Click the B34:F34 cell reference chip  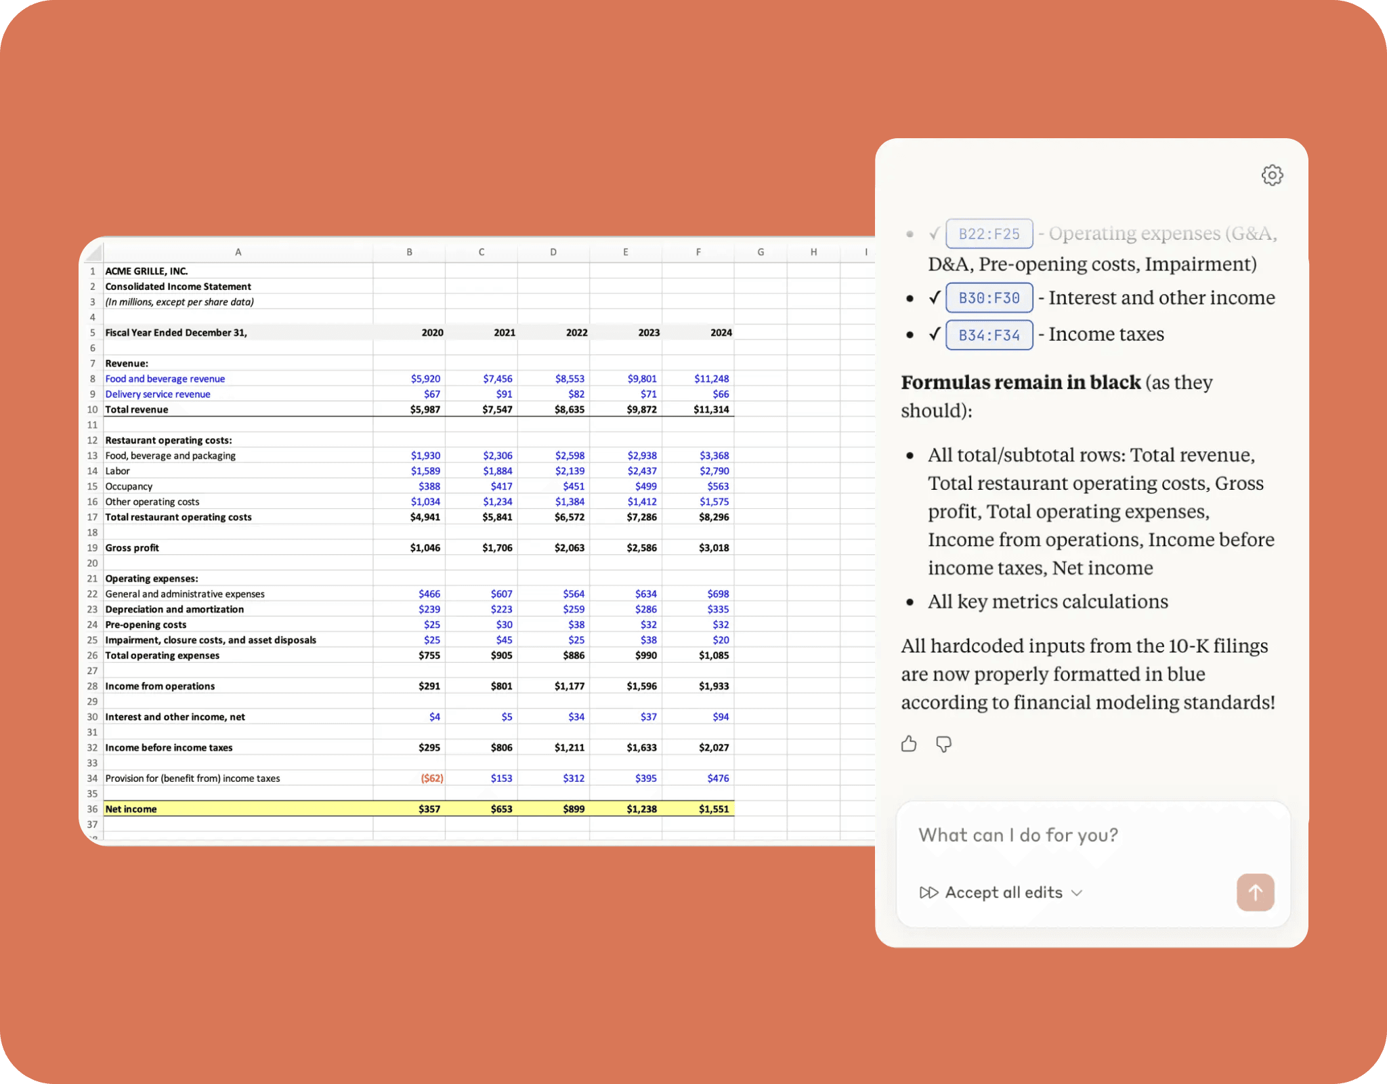[x=989, y=335]
